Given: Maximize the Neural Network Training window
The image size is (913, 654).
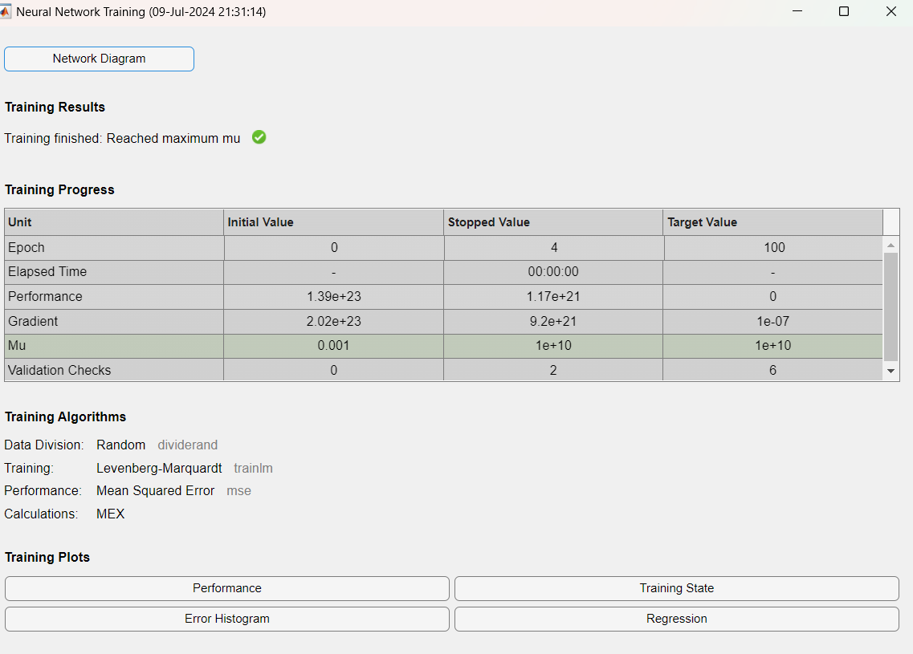Looking at the screenshot, I should coord(844,12).
